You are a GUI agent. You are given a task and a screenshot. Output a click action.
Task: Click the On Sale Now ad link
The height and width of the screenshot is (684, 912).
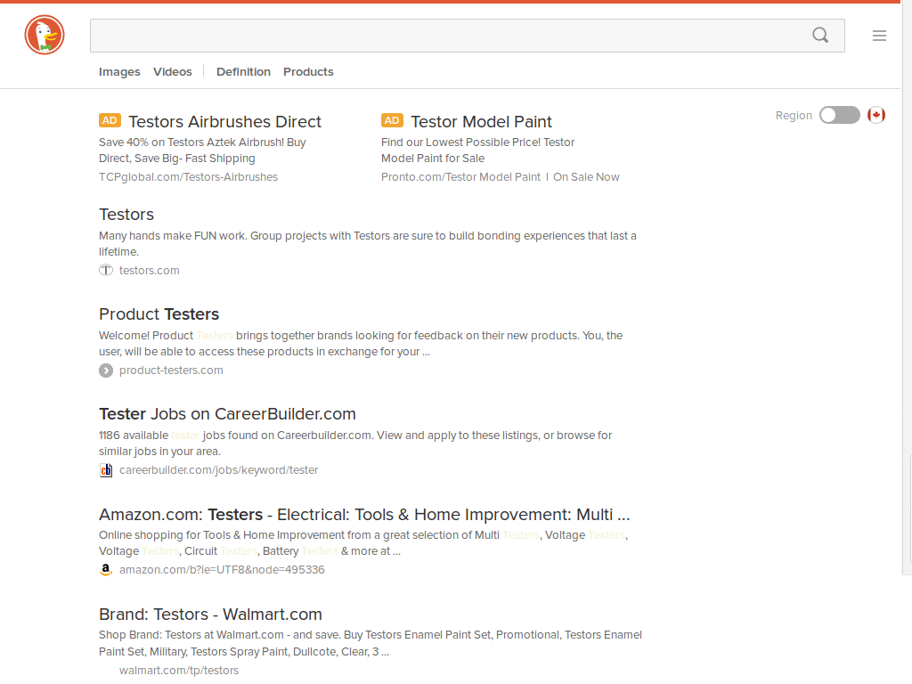pyautogui.click(x=586, y=177)
